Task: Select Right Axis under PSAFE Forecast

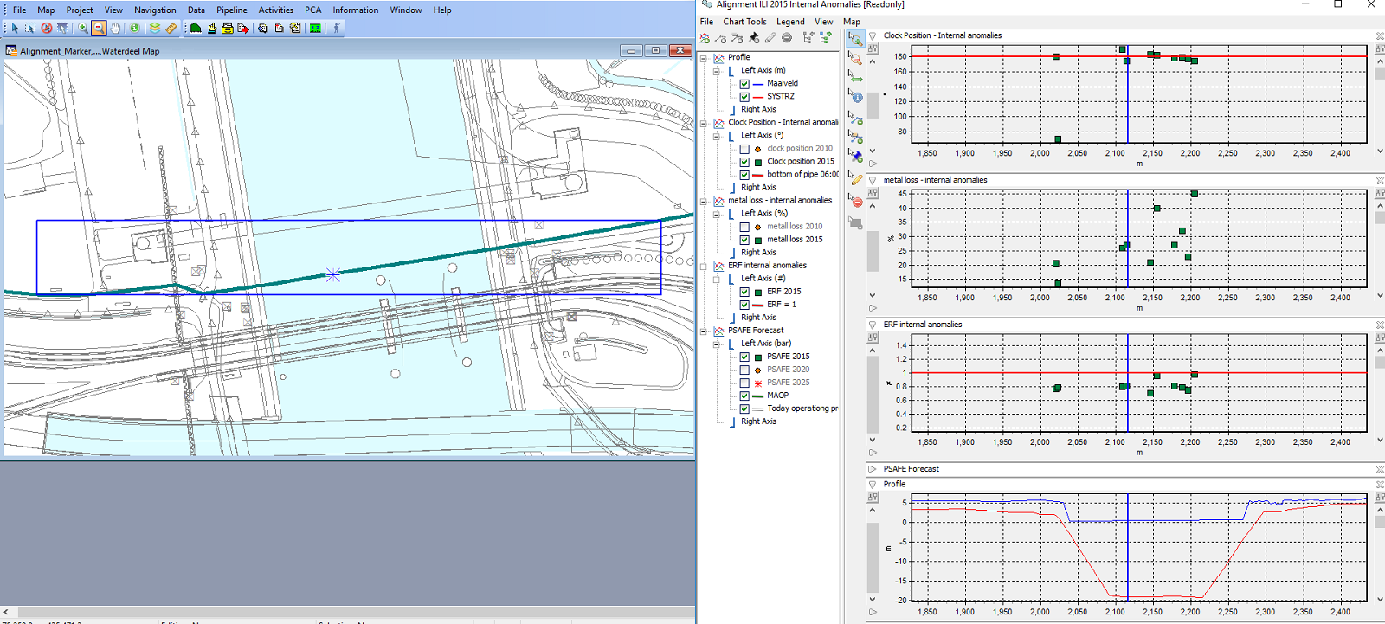Action: [758, 421]
